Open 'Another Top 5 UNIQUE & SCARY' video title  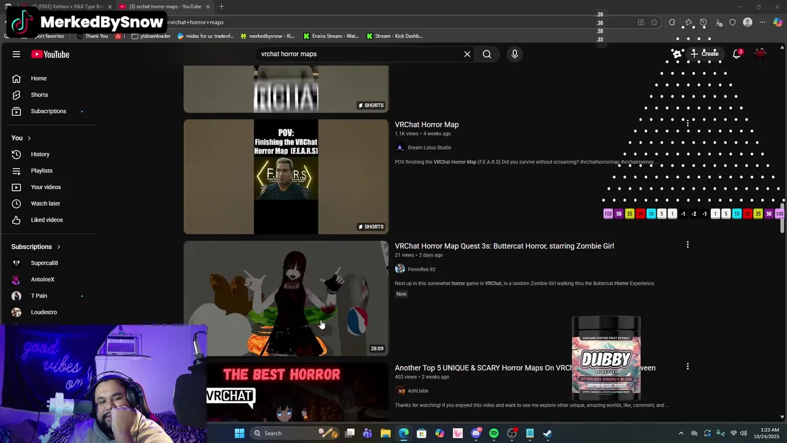coord(525,368)
